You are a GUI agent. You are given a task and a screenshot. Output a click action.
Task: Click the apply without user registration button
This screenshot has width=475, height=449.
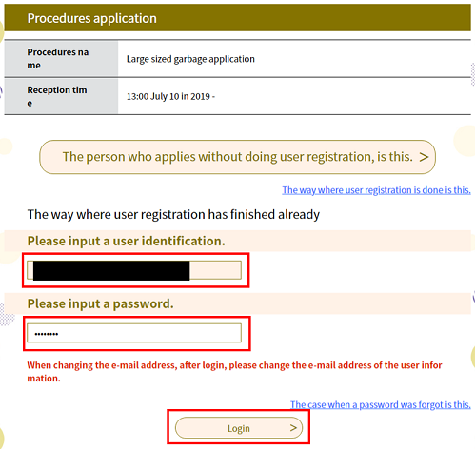coord(237,157)
